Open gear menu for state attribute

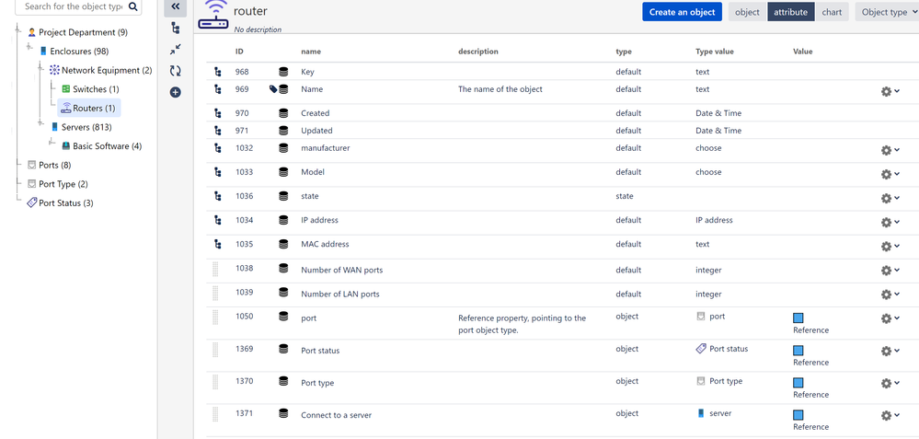coord(890,198)
